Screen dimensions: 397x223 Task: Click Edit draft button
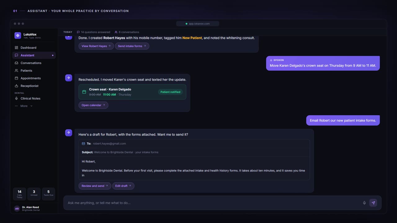123,186
